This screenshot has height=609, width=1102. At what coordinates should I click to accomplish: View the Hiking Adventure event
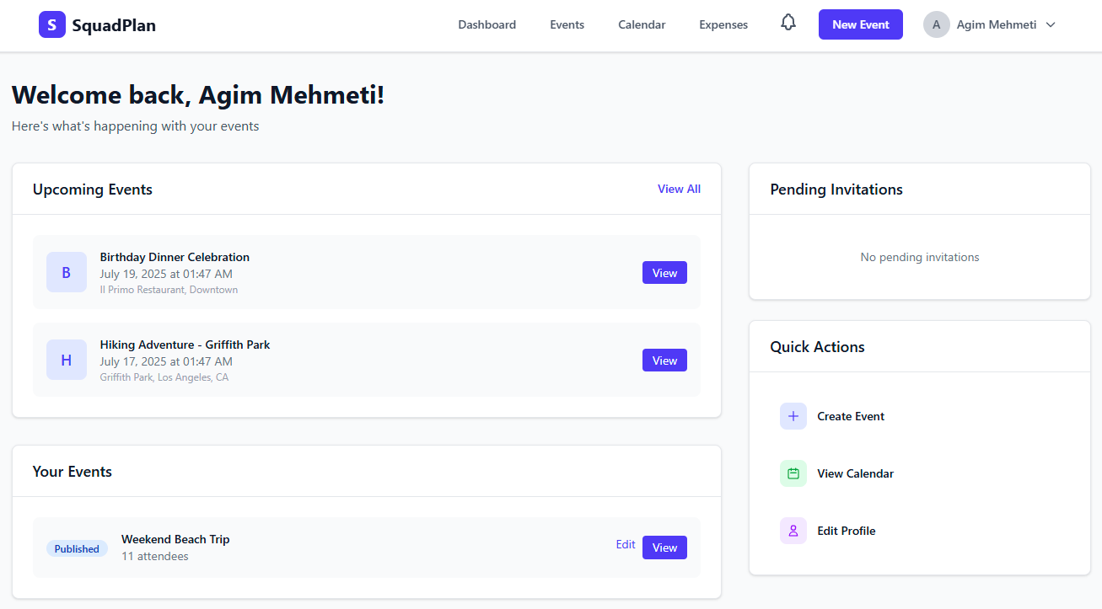tap(664, 361)
